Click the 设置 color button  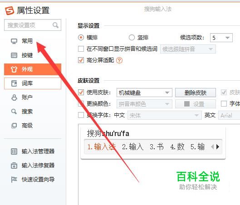point(196,104)
